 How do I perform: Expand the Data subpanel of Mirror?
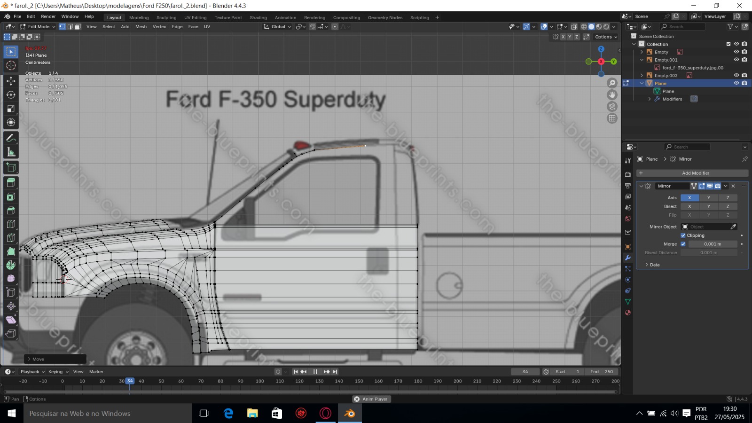647,265
